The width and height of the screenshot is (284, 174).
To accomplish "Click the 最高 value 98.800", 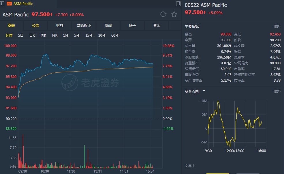I will point(226,34).
